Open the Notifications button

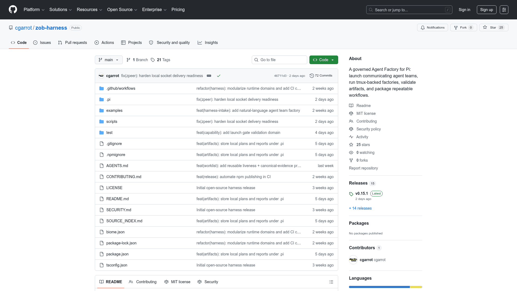pos(432,27)
